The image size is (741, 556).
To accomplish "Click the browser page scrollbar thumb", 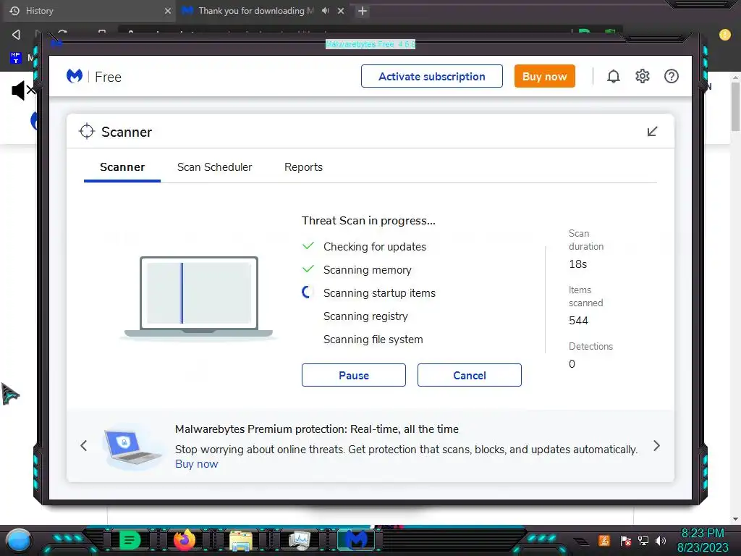I will pos(735,107).
